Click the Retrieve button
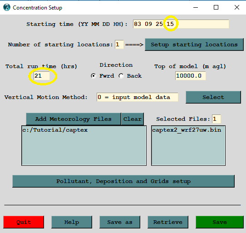 (168, 222)
